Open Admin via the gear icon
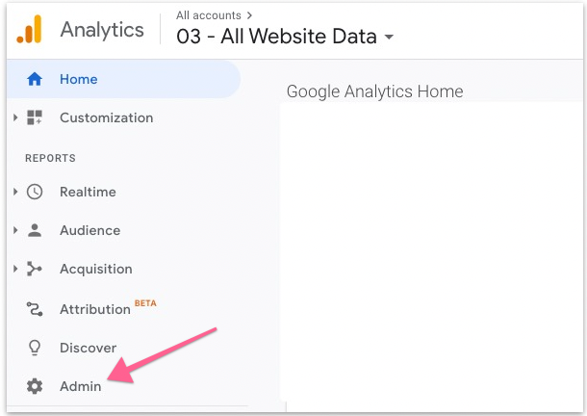The height and width of the screenshot is (416, 587). [x=35, y=386]
